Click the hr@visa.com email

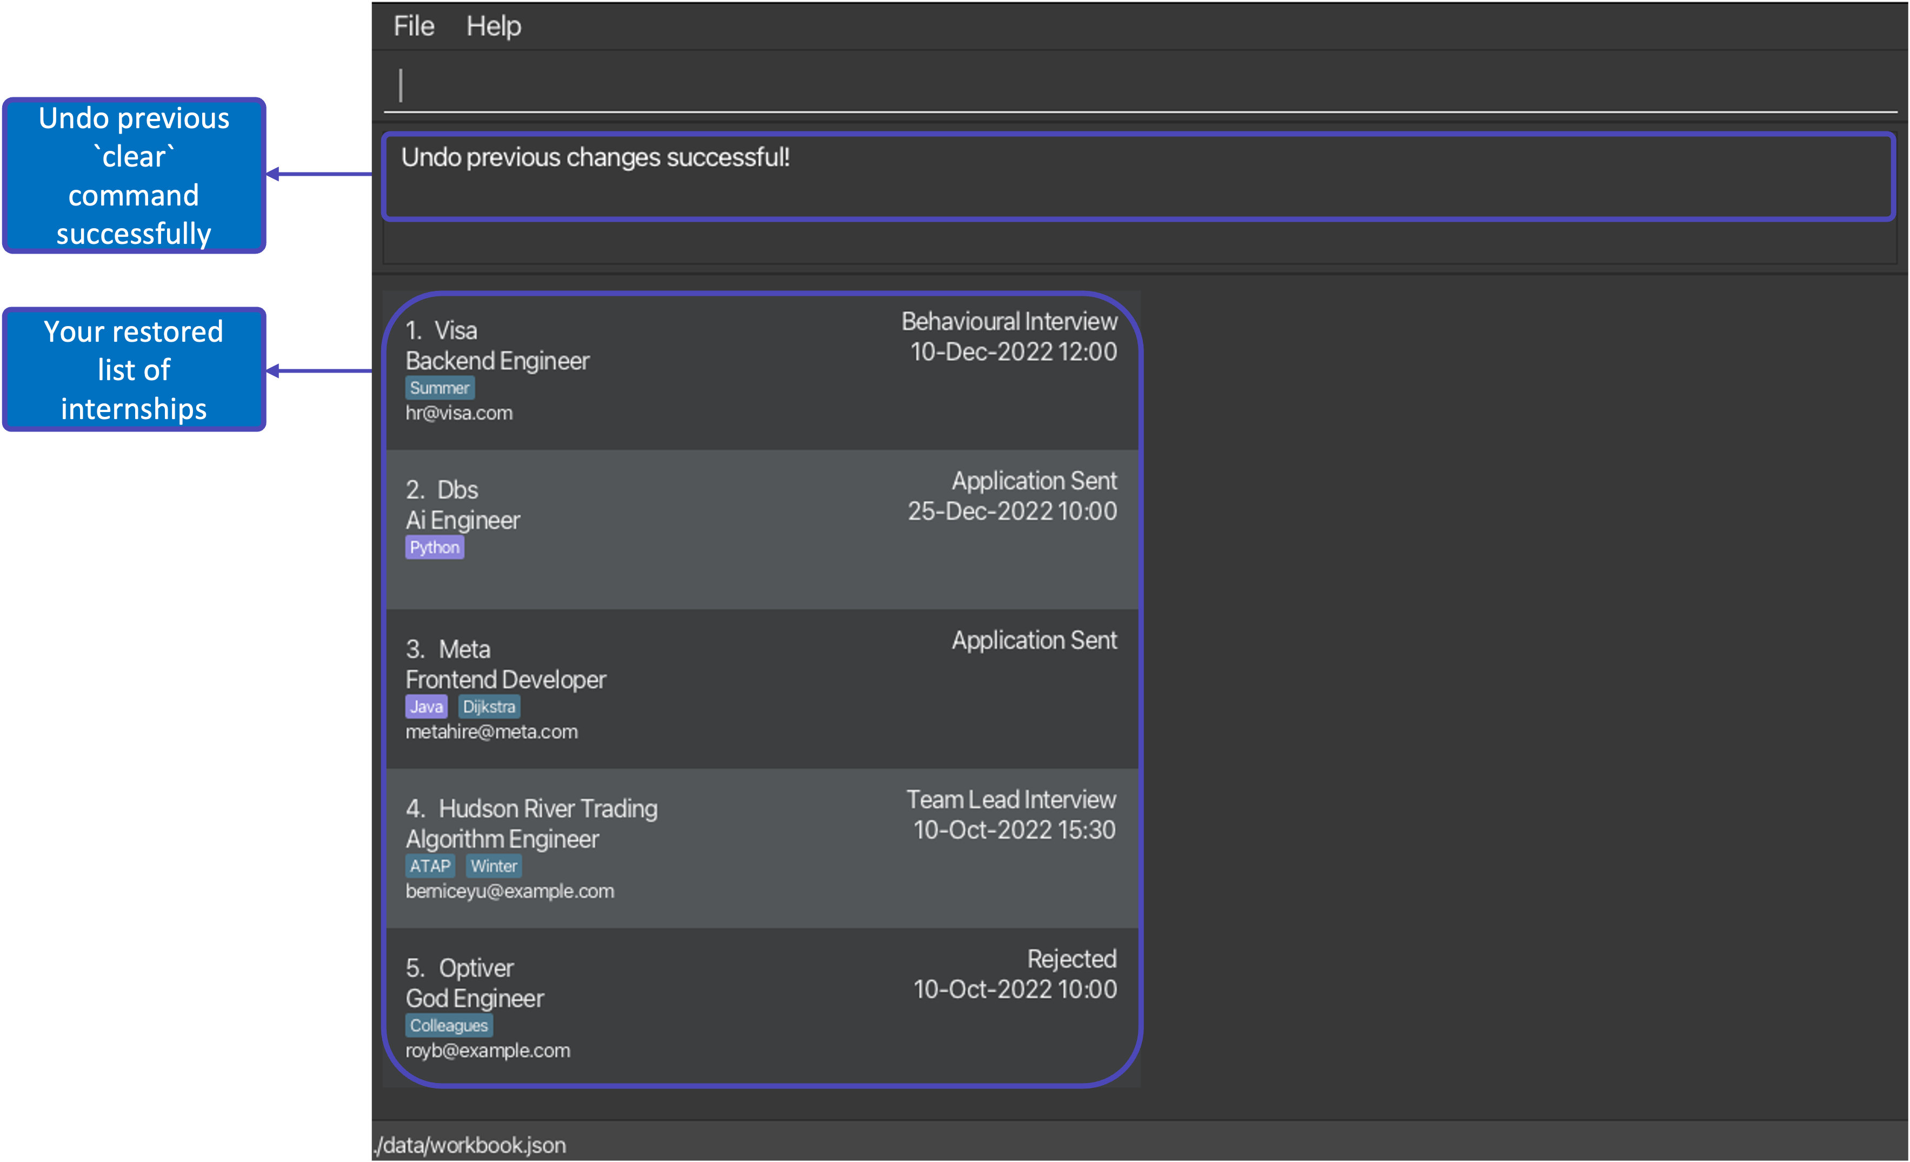tap(459, 413)
